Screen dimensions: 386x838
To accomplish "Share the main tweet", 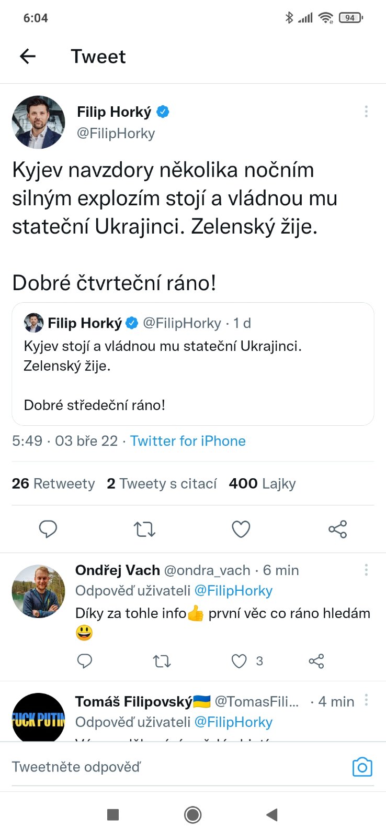I will [x=337, y=529].
